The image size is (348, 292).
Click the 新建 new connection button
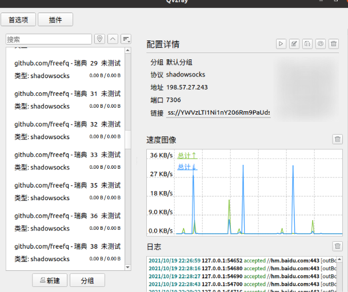pyautogui.click(x=50, y=281)
